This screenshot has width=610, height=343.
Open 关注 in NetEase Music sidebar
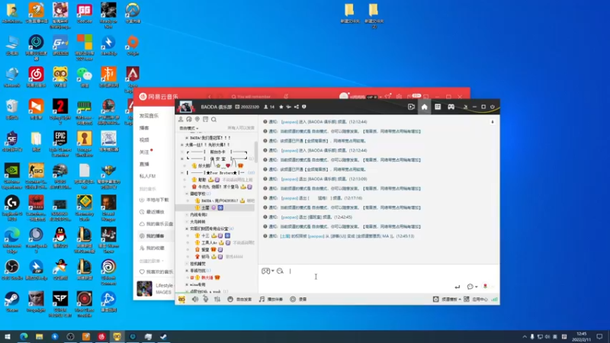[144, 152]
